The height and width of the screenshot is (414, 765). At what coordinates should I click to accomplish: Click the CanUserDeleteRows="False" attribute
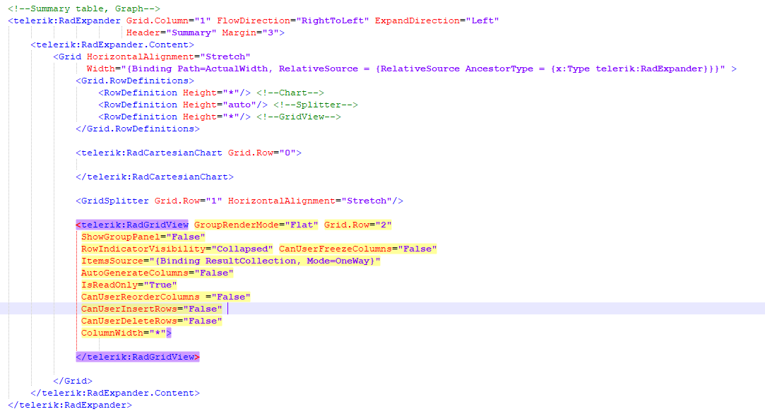(151, 321)
